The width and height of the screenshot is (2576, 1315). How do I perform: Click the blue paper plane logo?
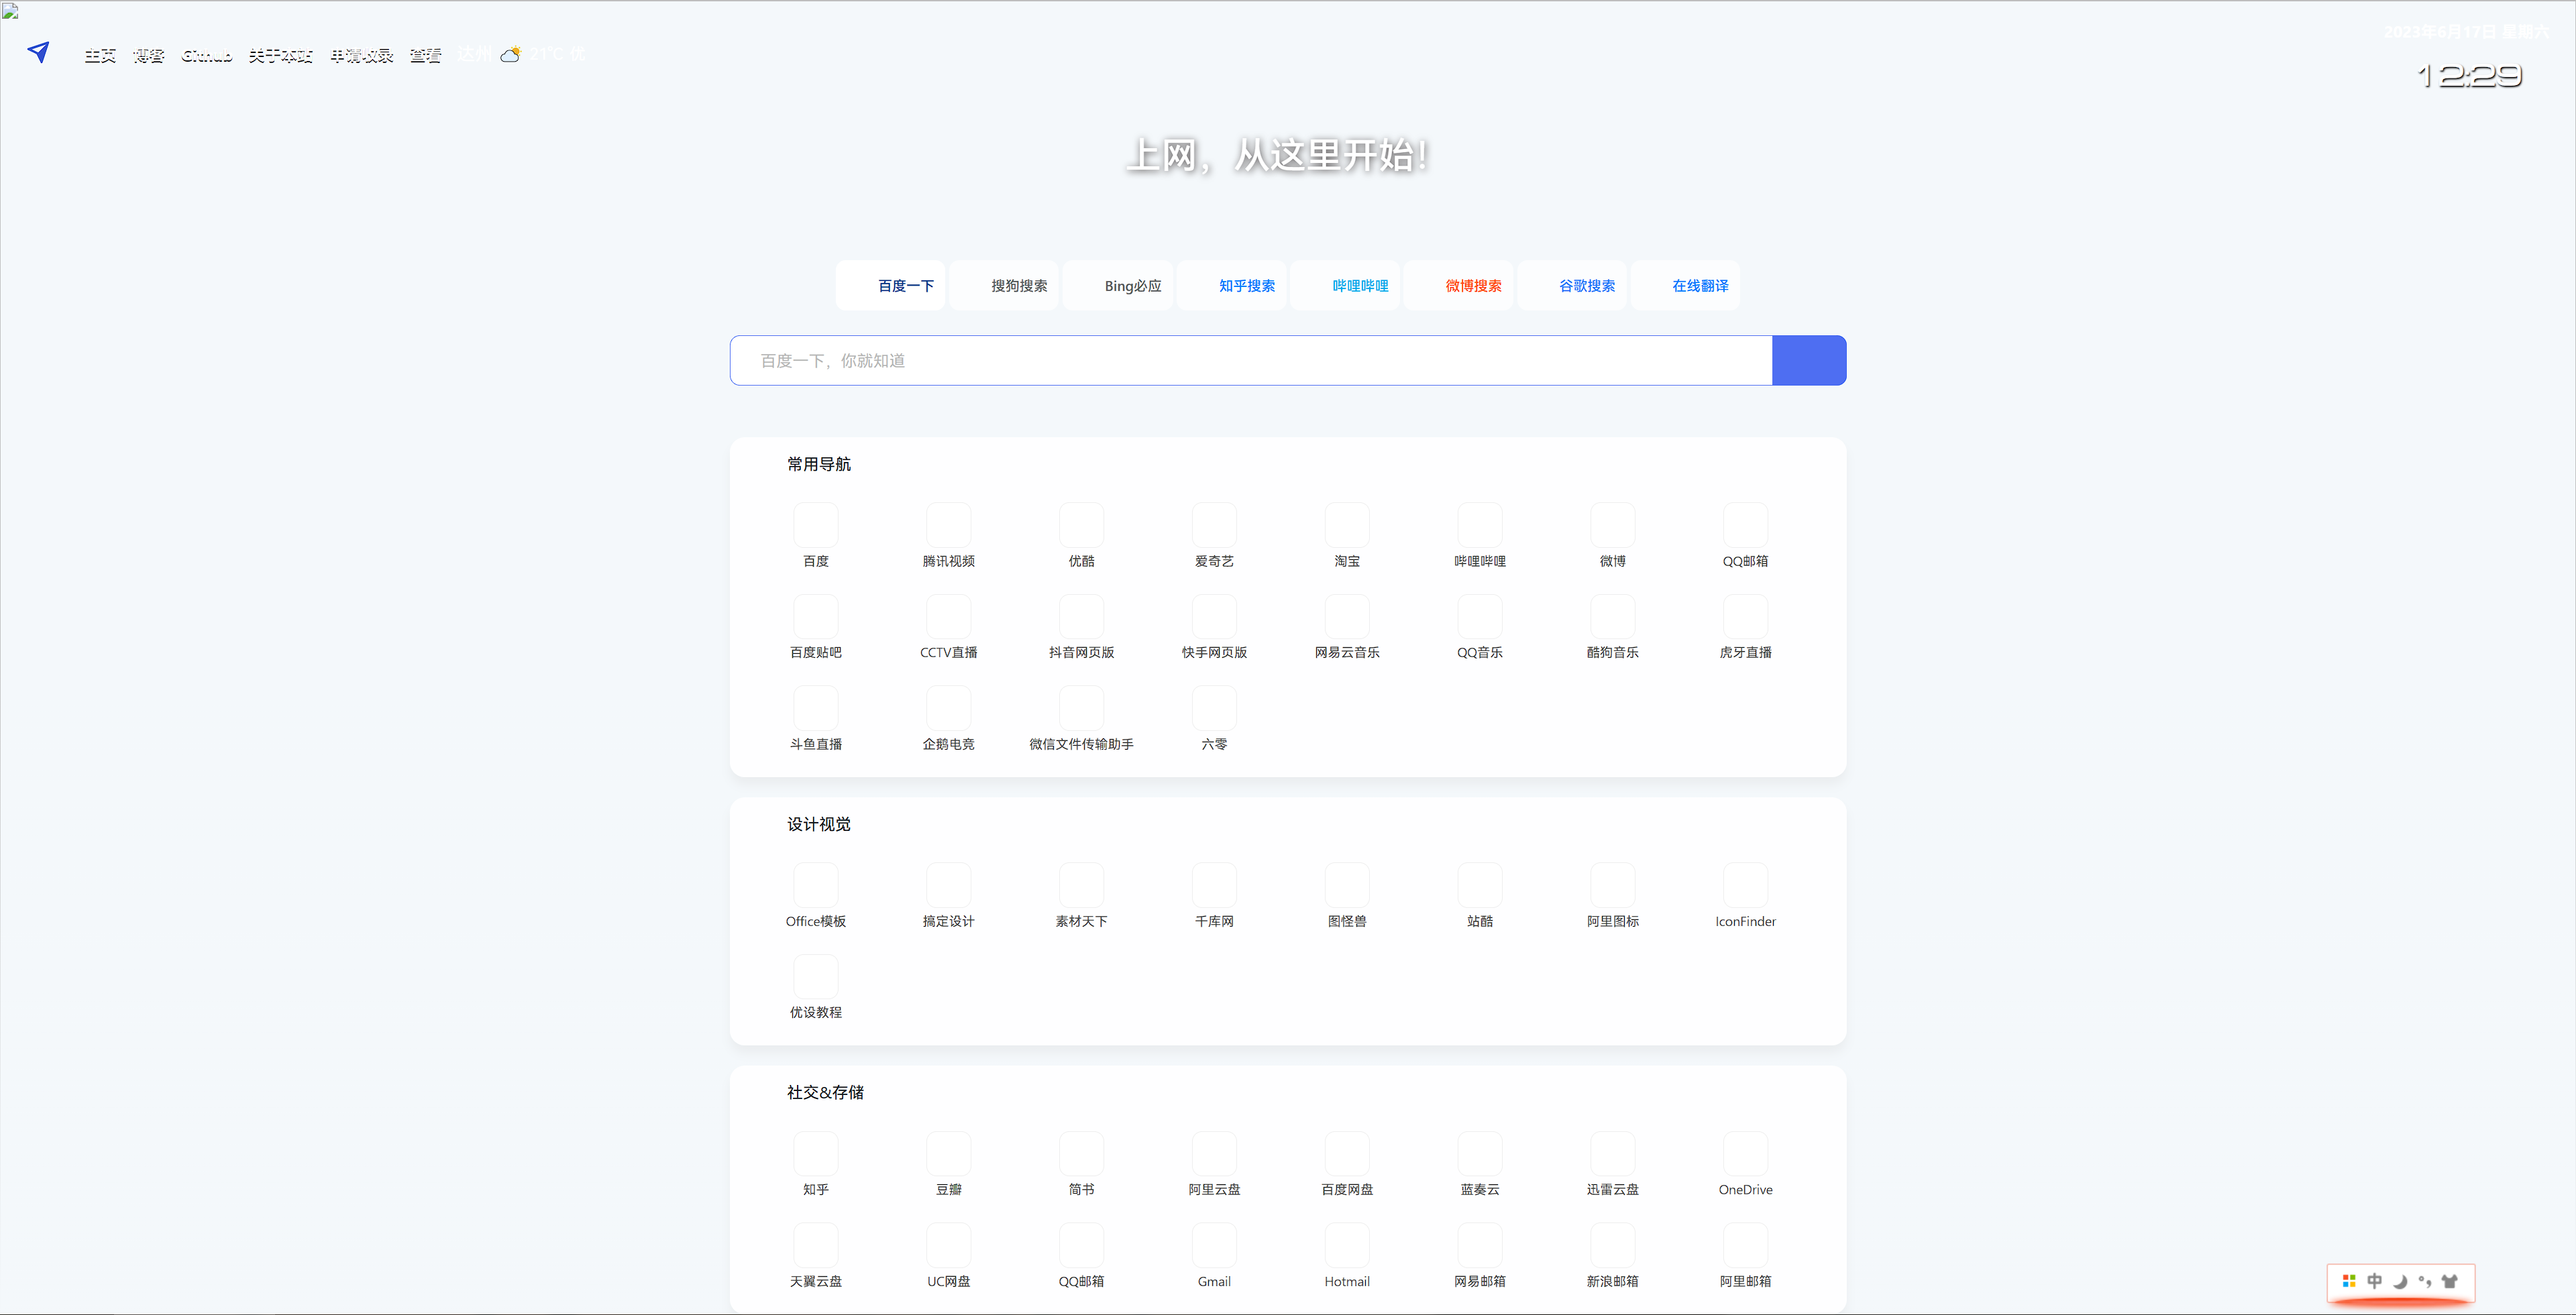(x=38, y=52)
